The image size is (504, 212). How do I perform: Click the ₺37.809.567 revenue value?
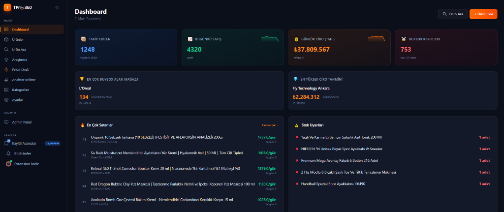click(312, 50)
